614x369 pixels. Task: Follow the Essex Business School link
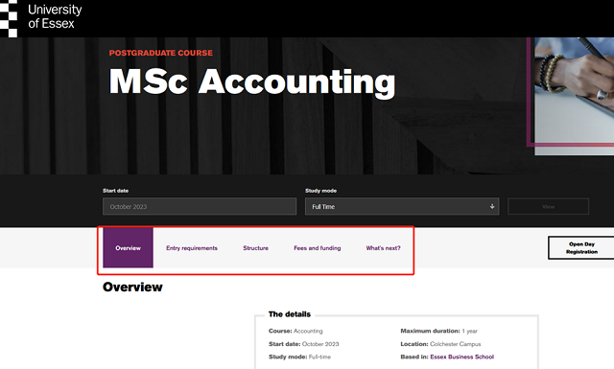[x=462, y=357]
